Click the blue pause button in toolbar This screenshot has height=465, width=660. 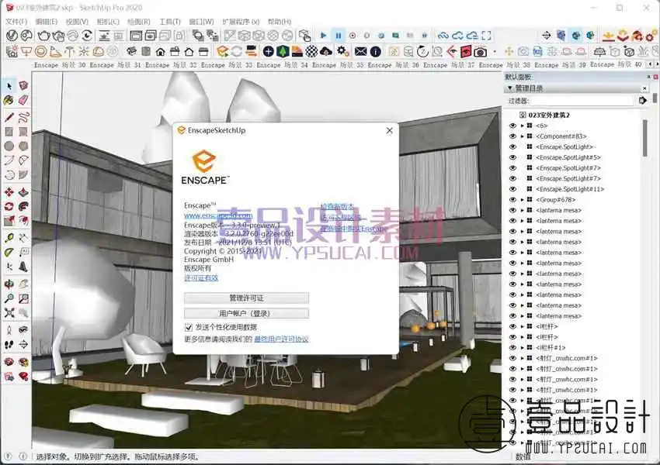point(339,36)
